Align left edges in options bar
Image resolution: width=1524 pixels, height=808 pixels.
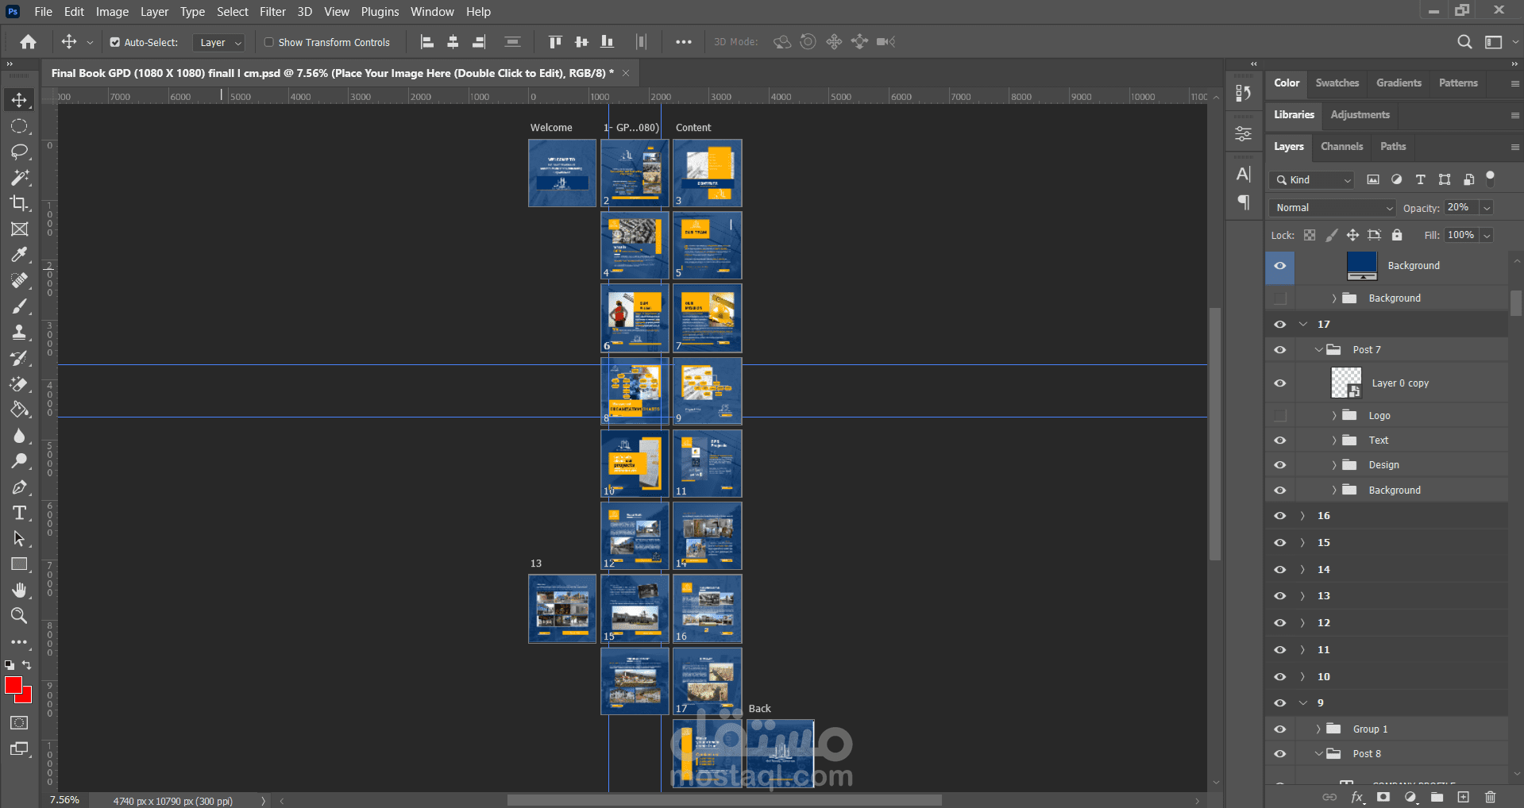427,42
